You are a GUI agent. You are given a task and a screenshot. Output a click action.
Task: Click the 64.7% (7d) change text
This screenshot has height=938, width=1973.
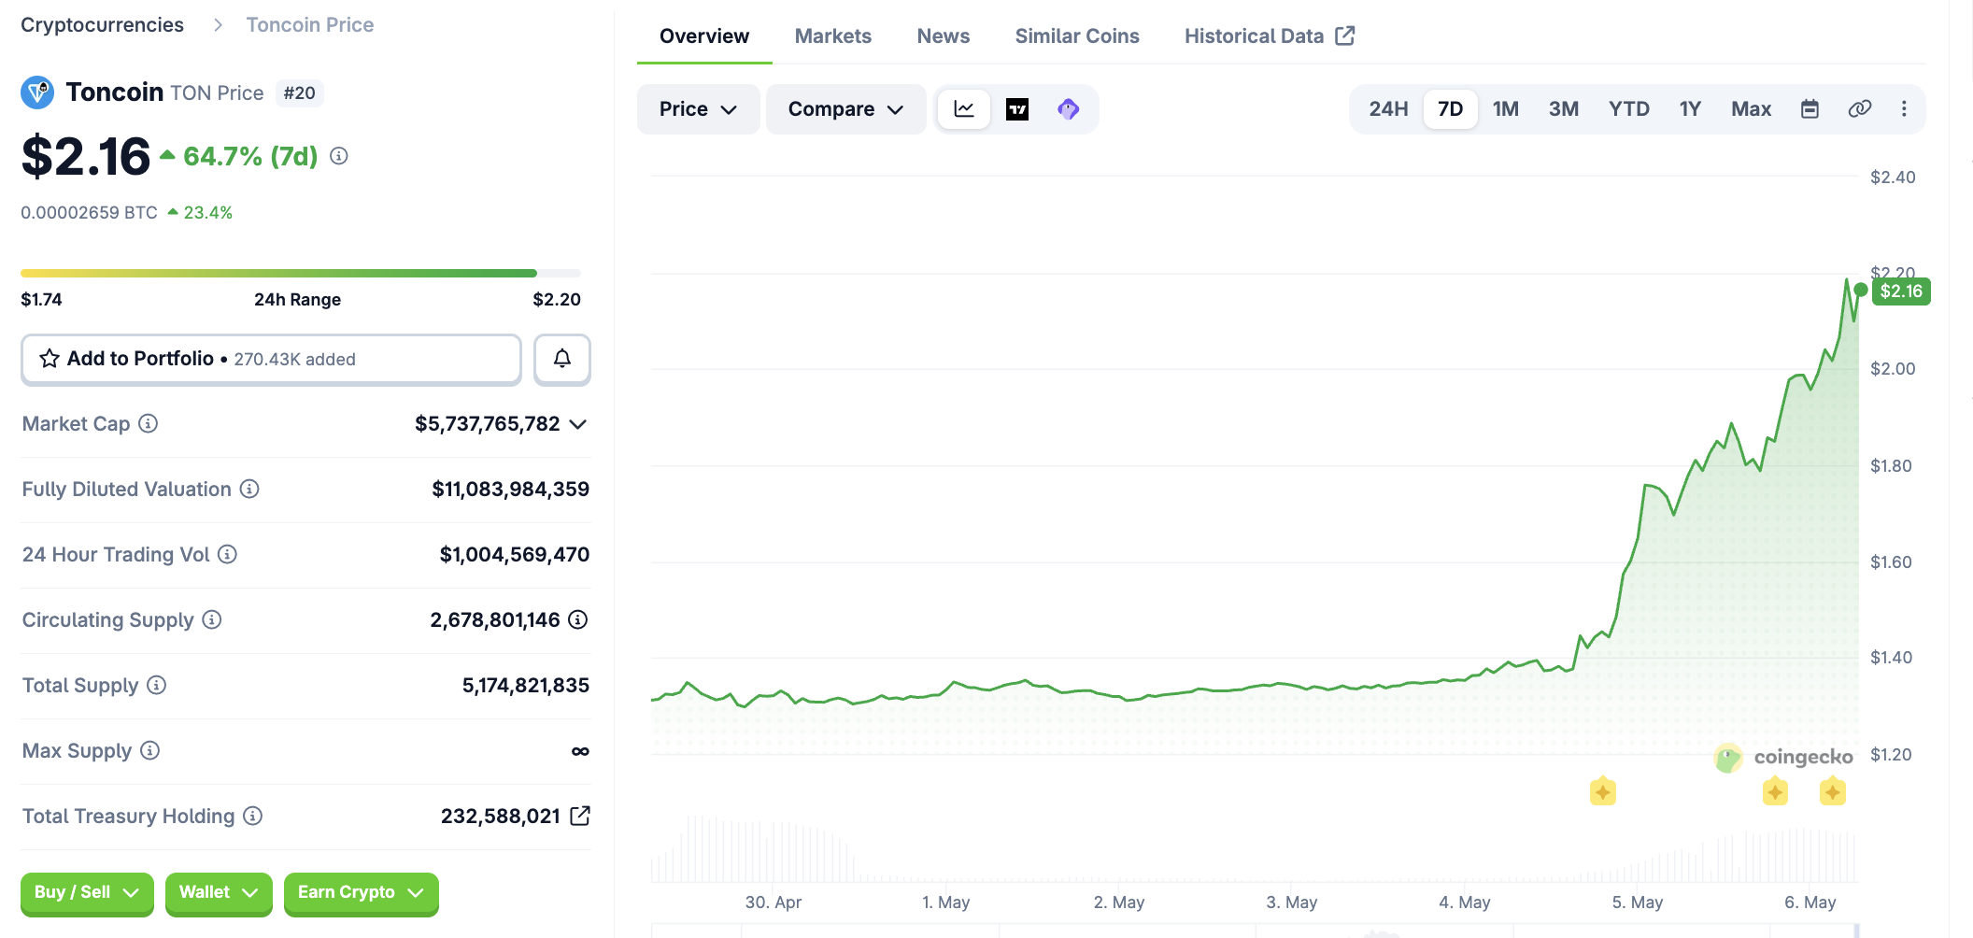pos(250,156)
